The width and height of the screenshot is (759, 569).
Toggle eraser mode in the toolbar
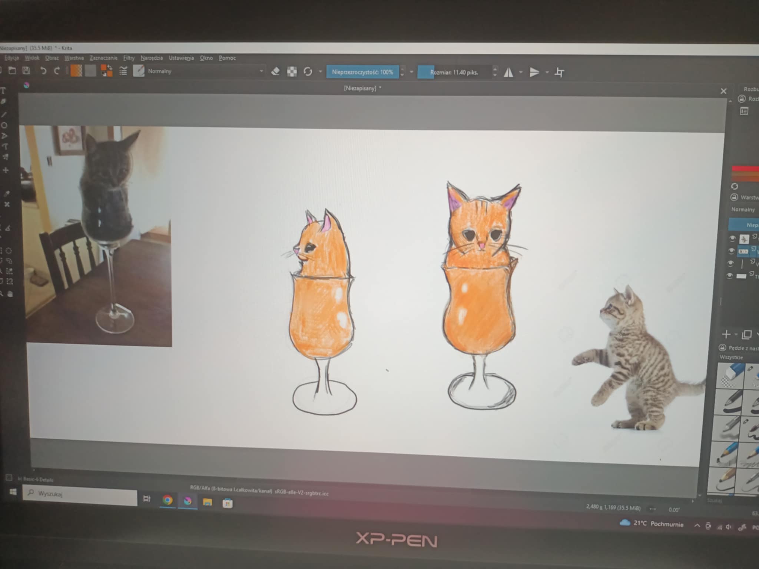[275, 71]
